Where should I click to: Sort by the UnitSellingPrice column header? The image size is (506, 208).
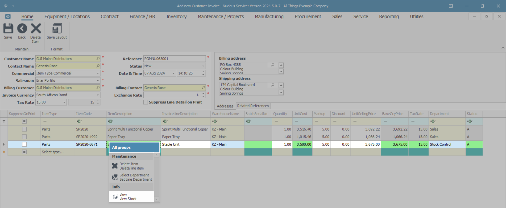pyautogui.click(x=364, y=114)
